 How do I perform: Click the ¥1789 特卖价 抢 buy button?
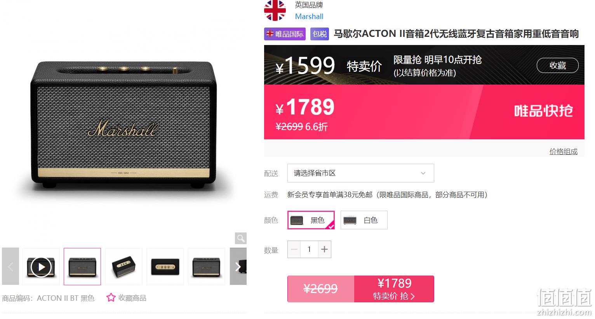394,289
